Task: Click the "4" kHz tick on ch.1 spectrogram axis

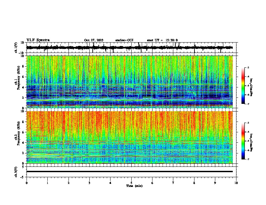Action: click(x=23, y=87)
